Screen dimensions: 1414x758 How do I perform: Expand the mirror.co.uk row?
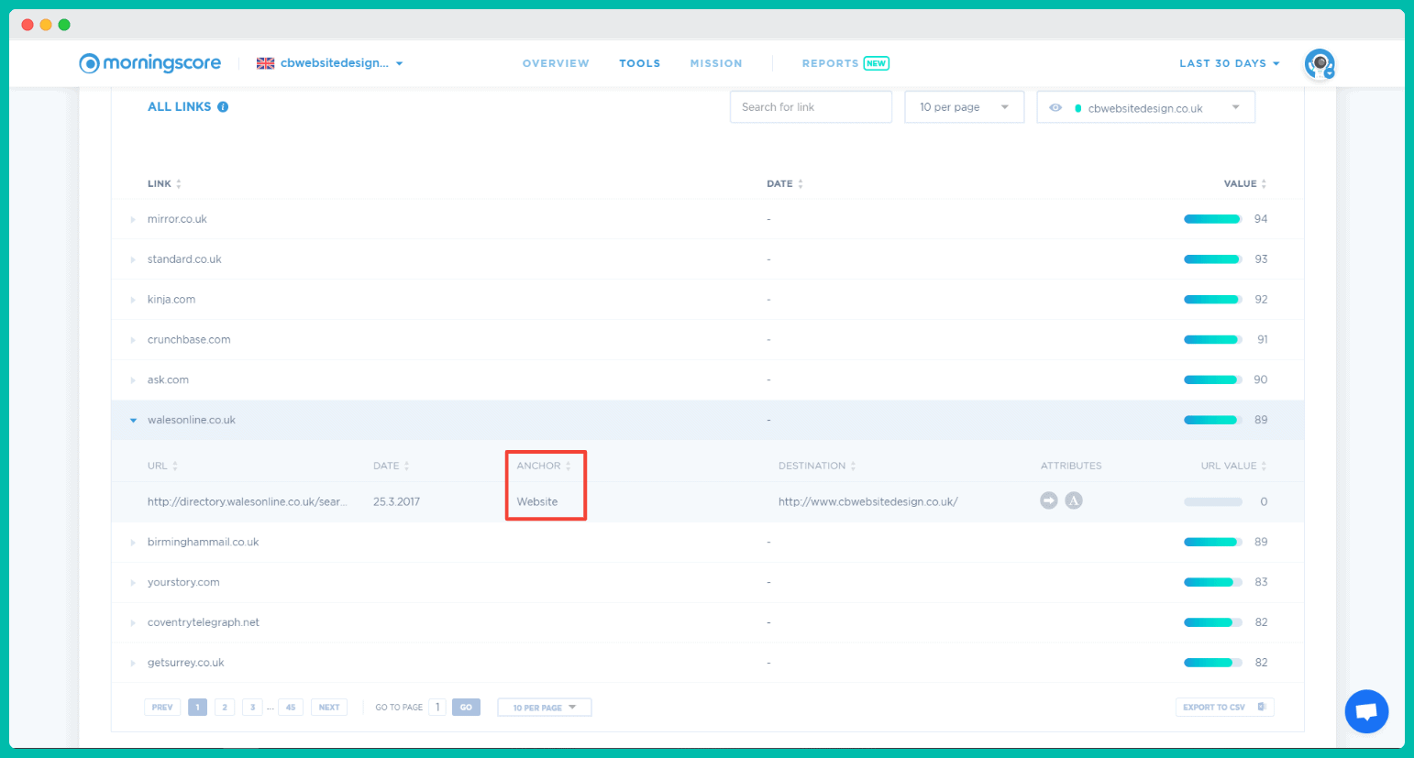pos(133,220)
